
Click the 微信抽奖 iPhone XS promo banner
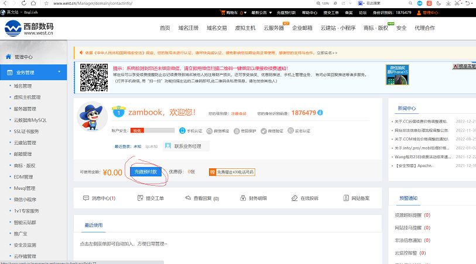point(397,75)
